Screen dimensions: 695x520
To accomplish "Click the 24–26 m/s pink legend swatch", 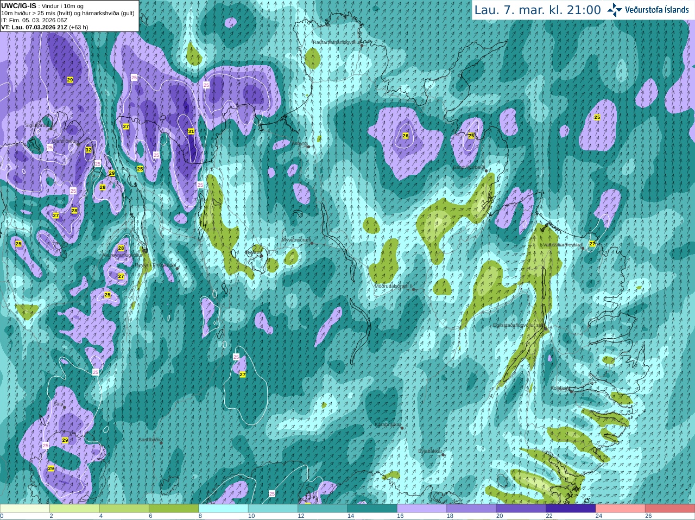I will point(621,509).
